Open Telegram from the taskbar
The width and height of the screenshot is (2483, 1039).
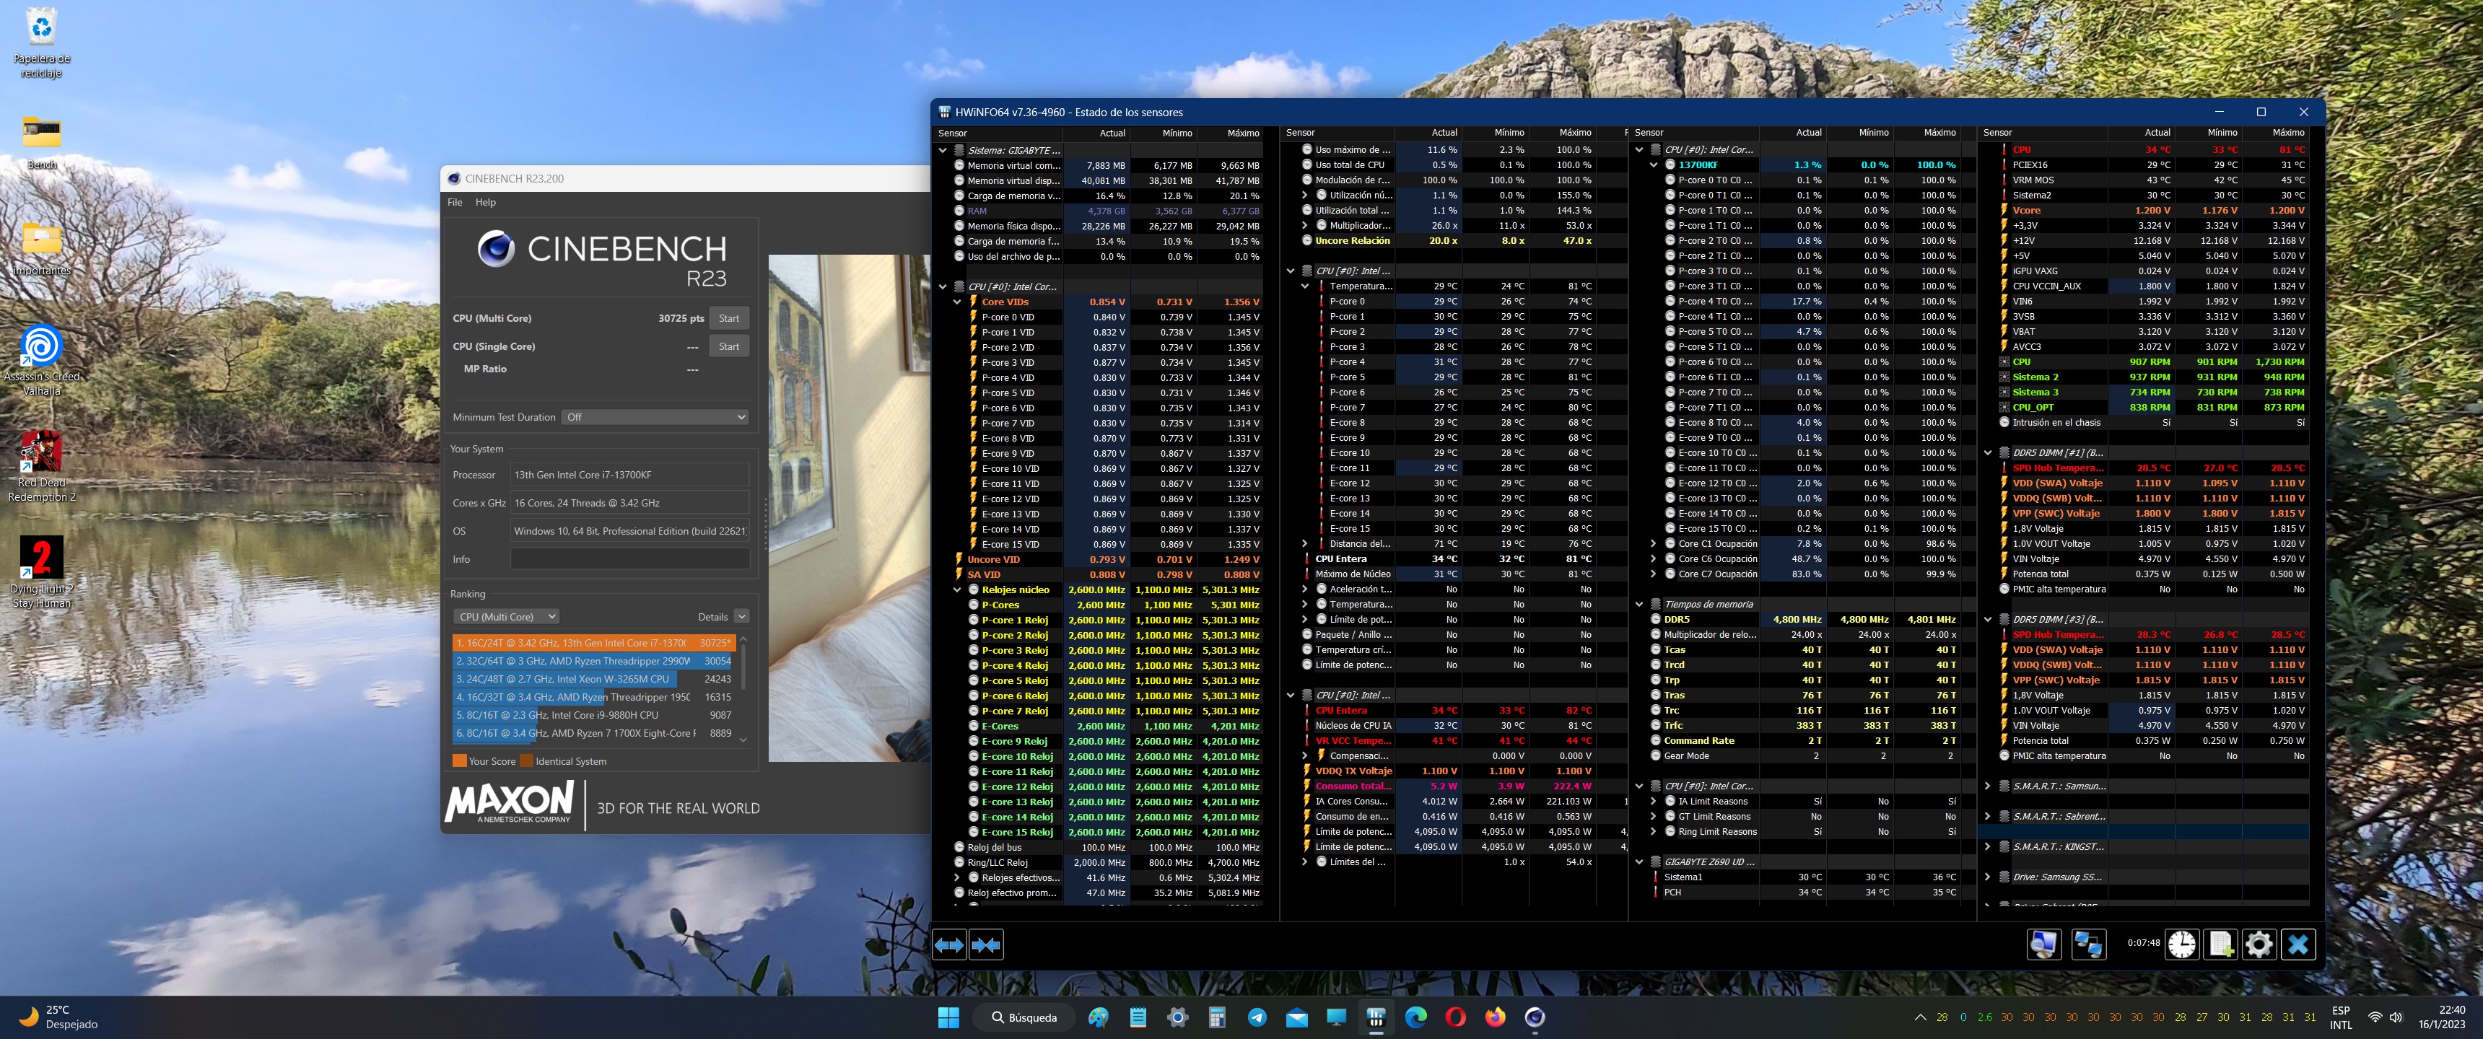[x=1257, y=1018]
